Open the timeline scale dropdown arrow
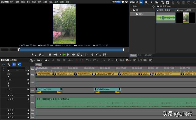 (26, 71)
